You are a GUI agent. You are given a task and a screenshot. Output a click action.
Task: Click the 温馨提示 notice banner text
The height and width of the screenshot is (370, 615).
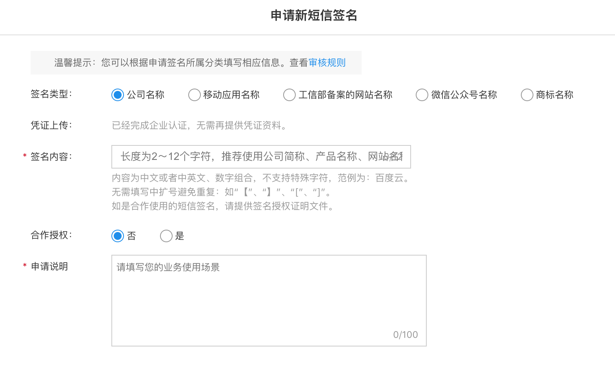point(200,63)
